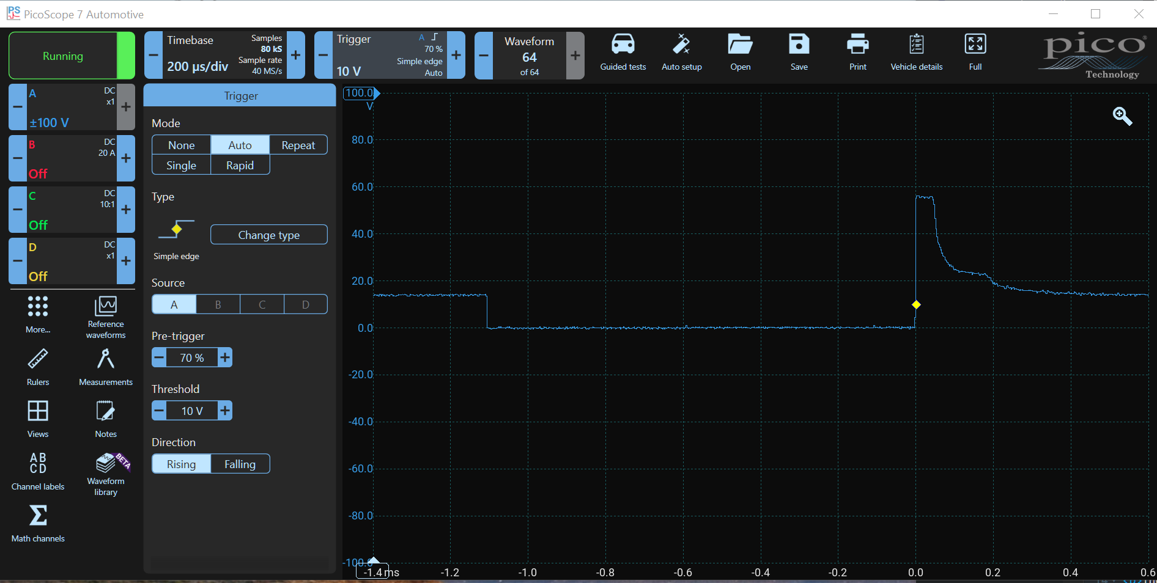
Task: Set trigger mode to Rapid
Action: (240, 165)
